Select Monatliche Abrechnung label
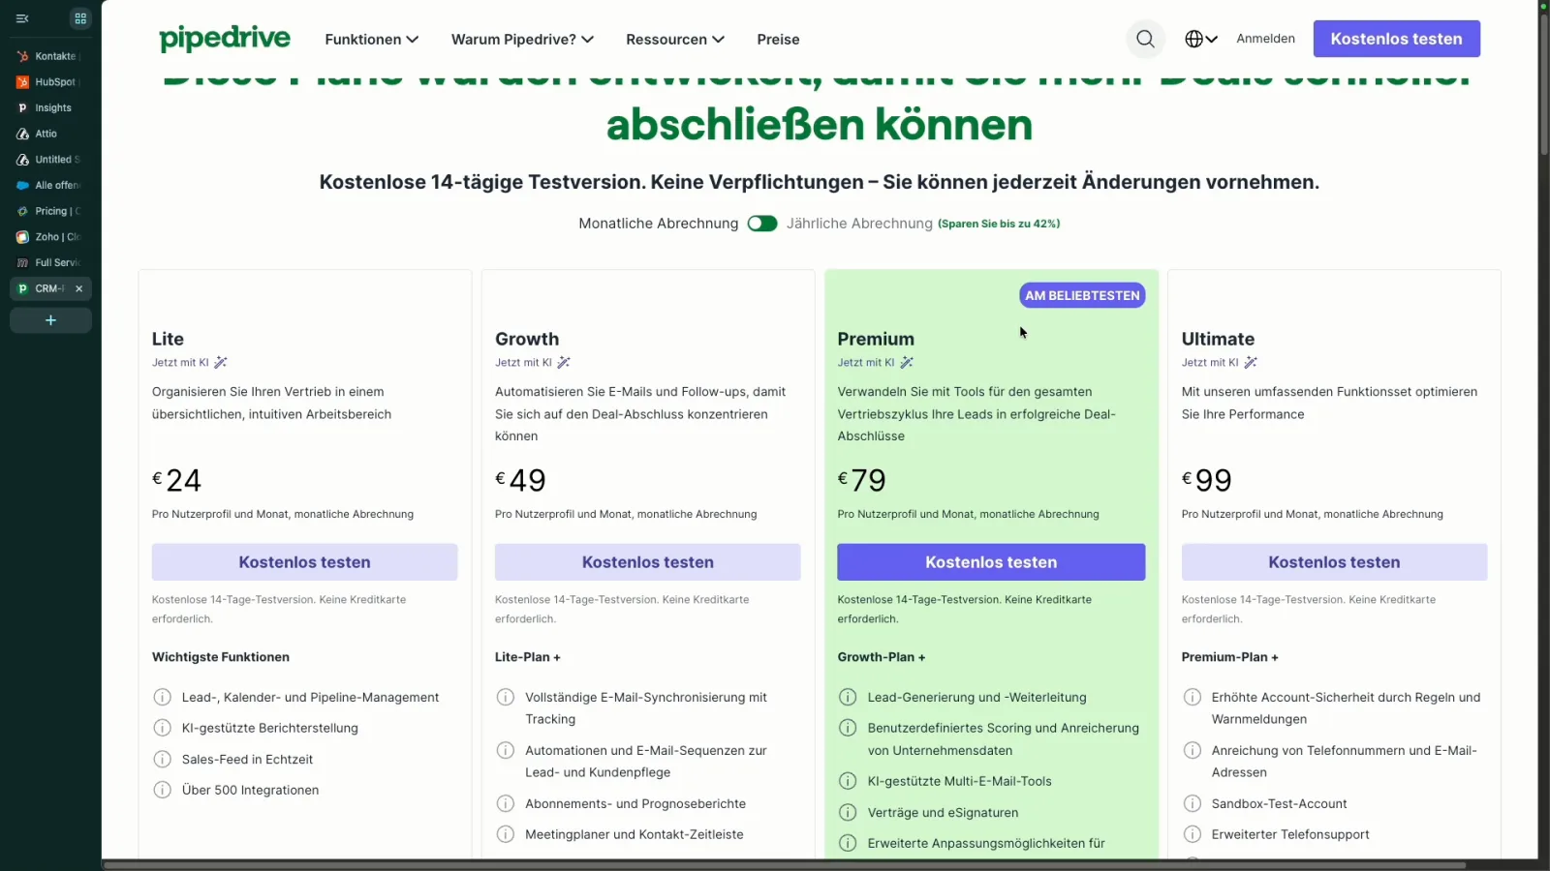The height and width of the screenshot is (871, 1550). (659, 224)
